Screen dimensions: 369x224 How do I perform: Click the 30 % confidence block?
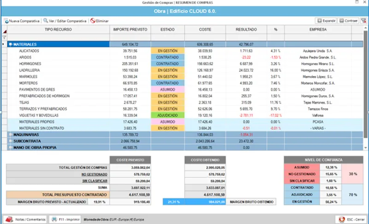(352, 174)
